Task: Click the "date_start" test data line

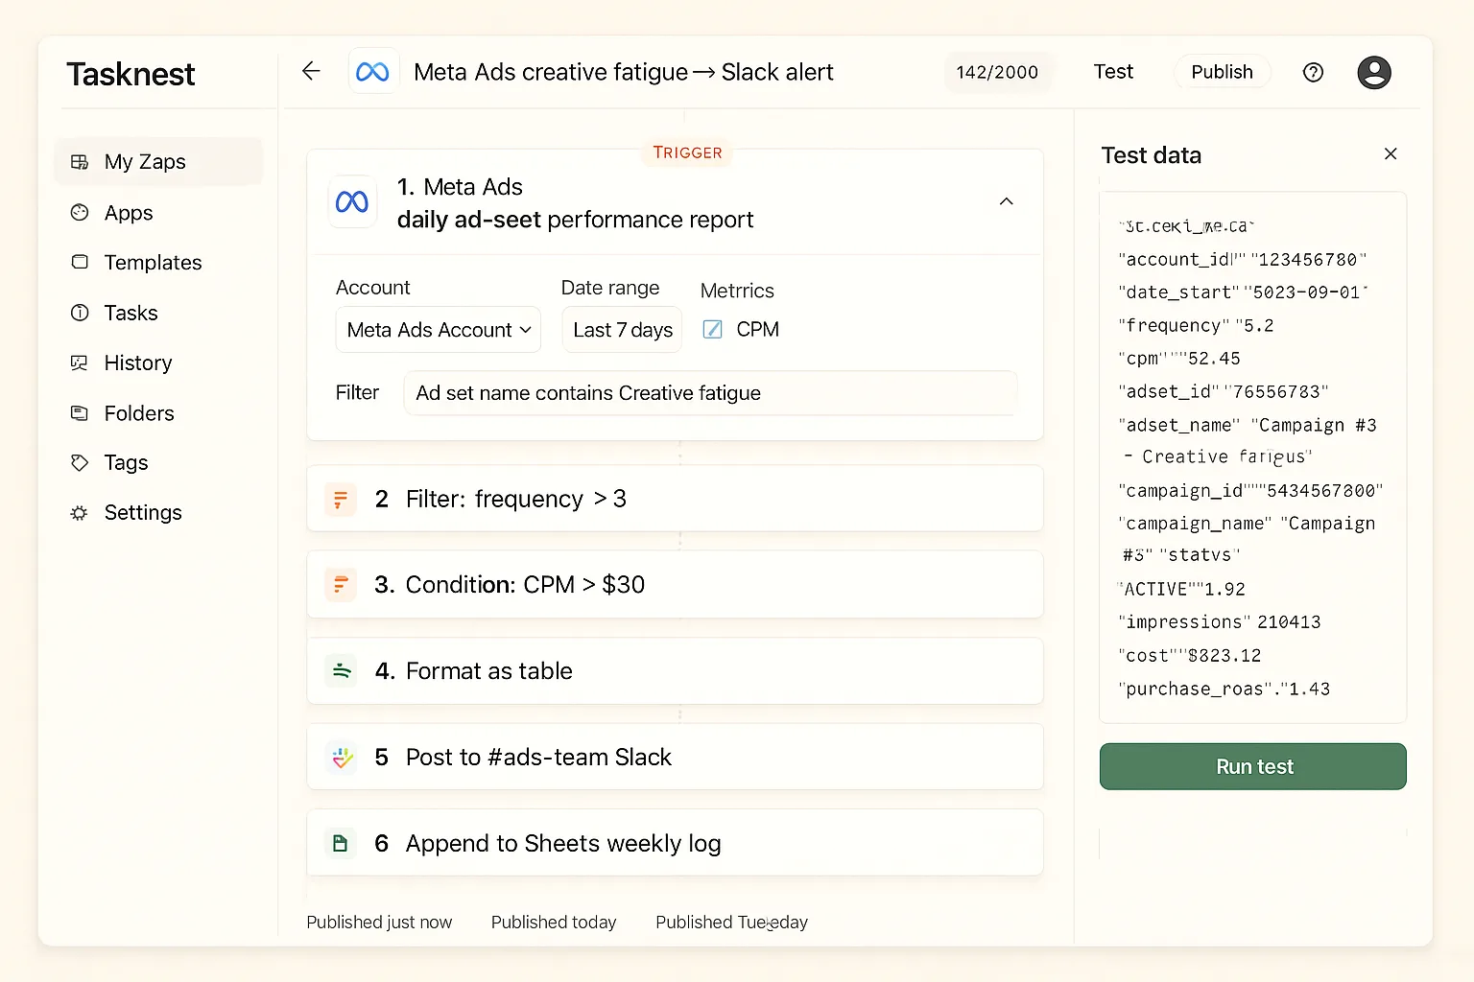Action: point(1243,292)
